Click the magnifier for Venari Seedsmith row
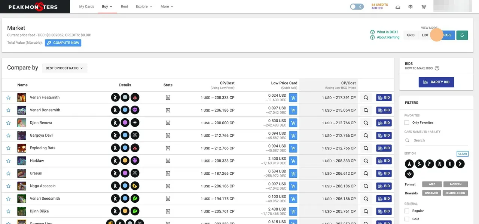This screenshot has height=224, width=479. [x=366, y=199]
